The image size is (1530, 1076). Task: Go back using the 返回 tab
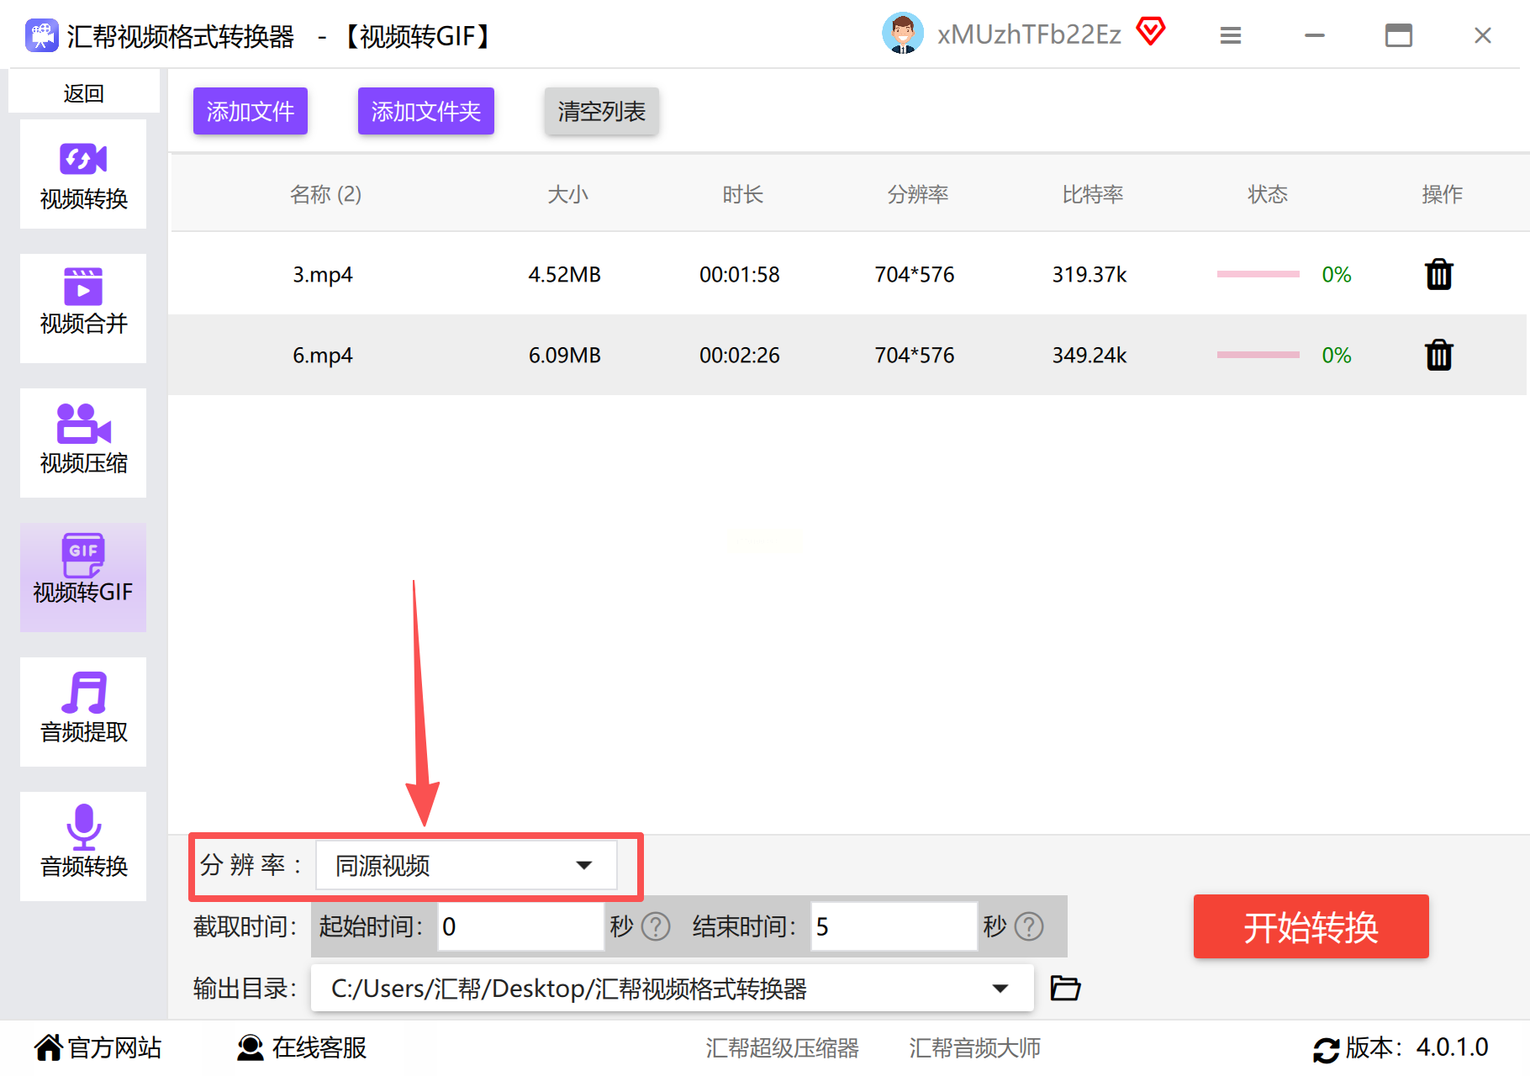[x=83, y=92]
